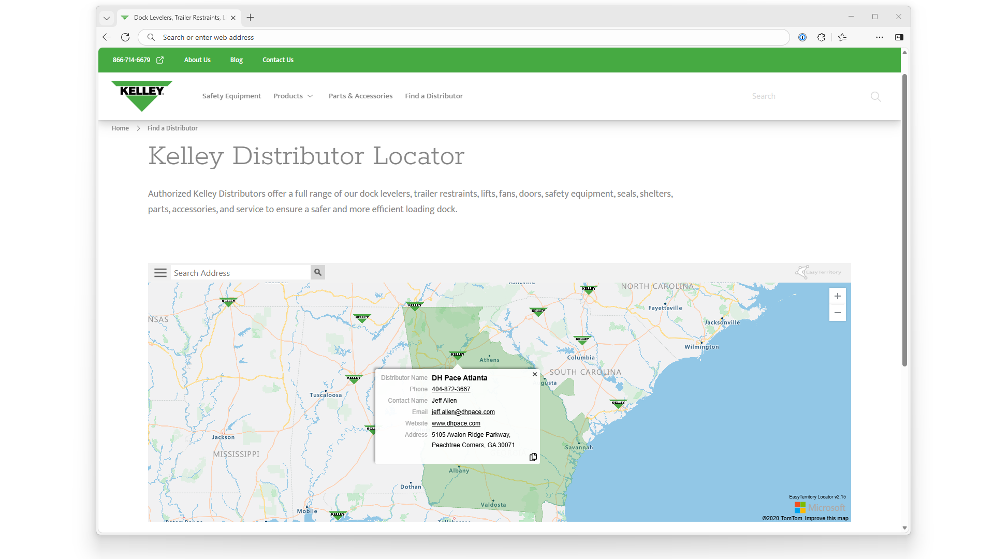Copy distributor info with clipboard icon
Image resolution: width=994 pixels, height=559 pixels.
[533, 457]
